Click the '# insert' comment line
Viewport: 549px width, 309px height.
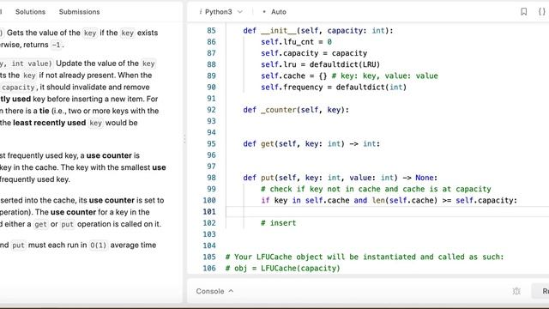tap(278, 223)
